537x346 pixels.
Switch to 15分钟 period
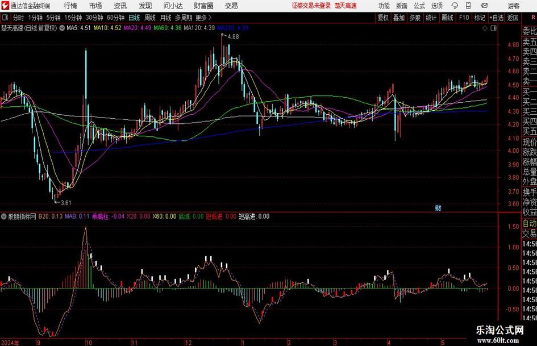point(73,18)
